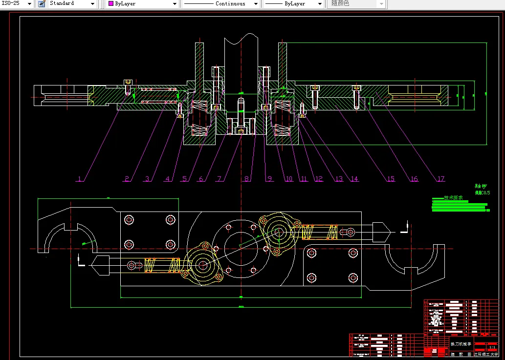
Task: Click the magenta ByLayer color swatch
Action: pos(111,3)
